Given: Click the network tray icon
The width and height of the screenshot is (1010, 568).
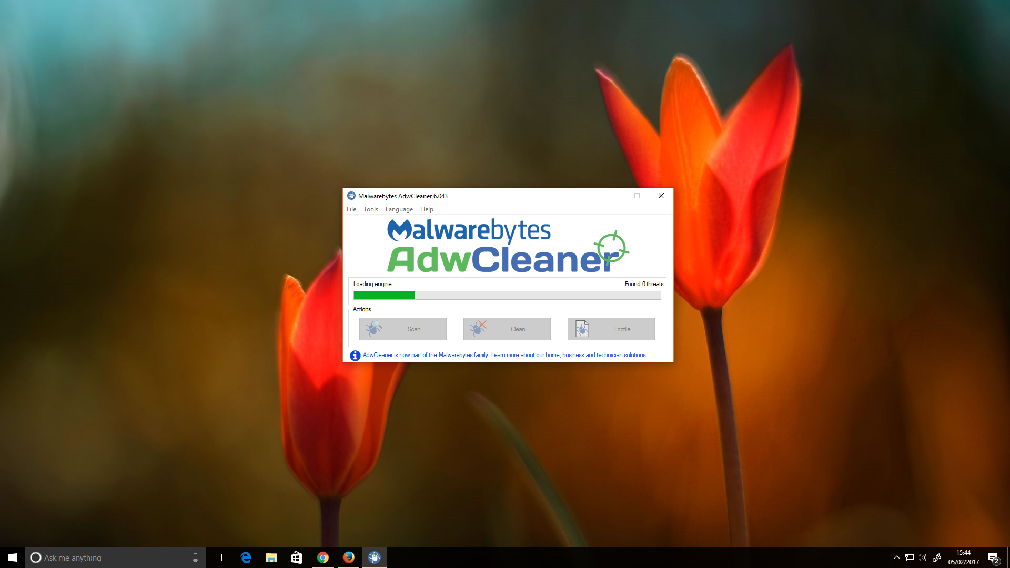Looking at the screenshot, I should [x=909, y=557].
